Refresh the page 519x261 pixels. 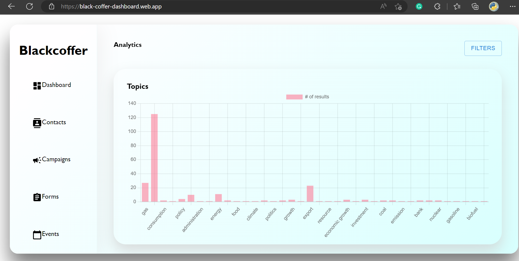pyautogui.click(x=29, y=7)
